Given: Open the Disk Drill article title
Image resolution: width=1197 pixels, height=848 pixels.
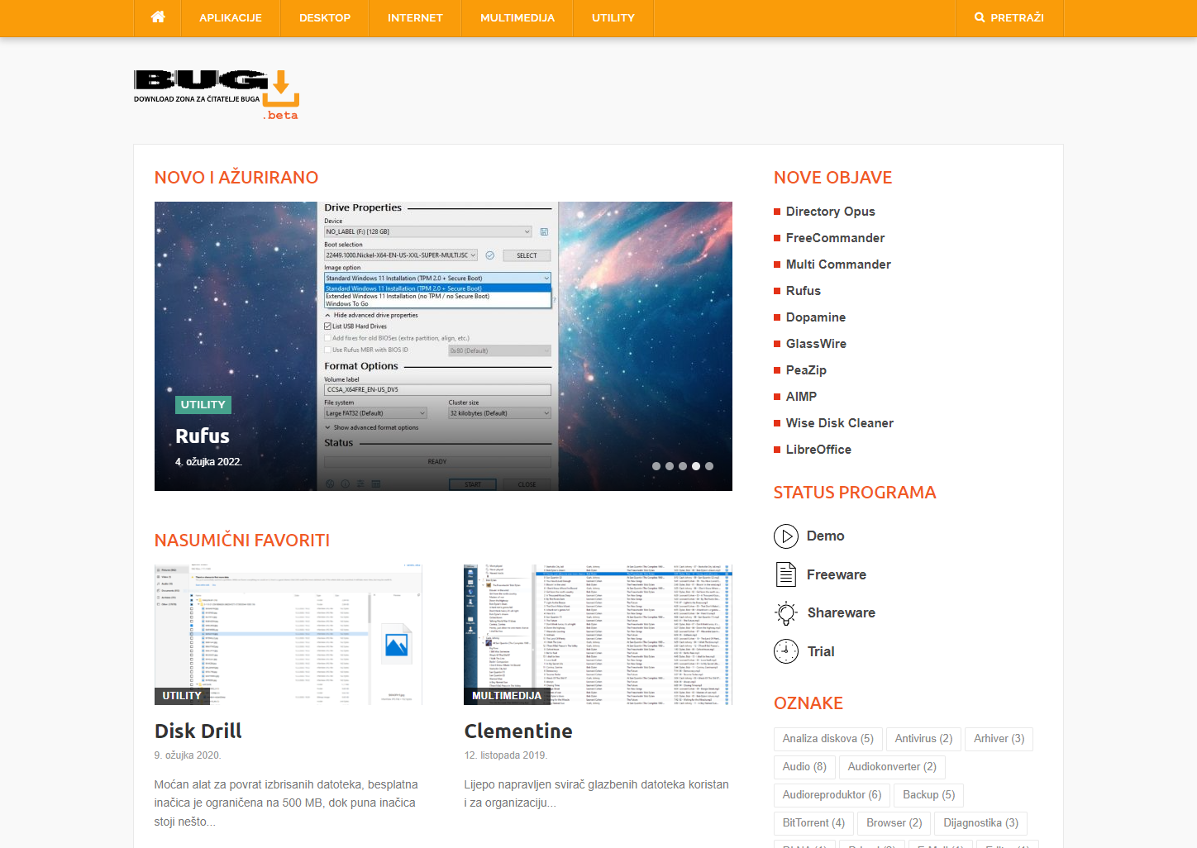Looking at the screenshot, I should pos(198,731).
